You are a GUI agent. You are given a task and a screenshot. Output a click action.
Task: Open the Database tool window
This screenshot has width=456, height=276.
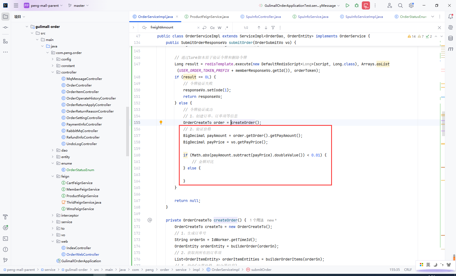point(451,38)
